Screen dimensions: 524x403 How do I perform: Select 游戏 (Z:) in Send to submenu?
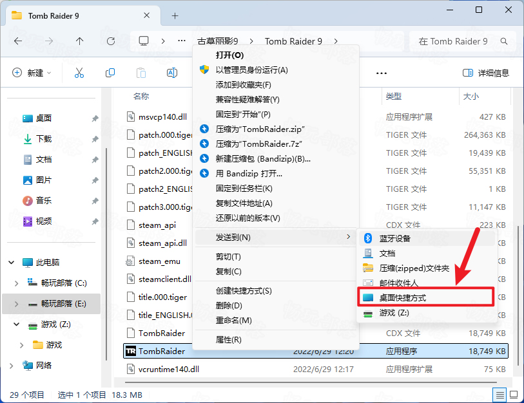(x=427, y=313)
